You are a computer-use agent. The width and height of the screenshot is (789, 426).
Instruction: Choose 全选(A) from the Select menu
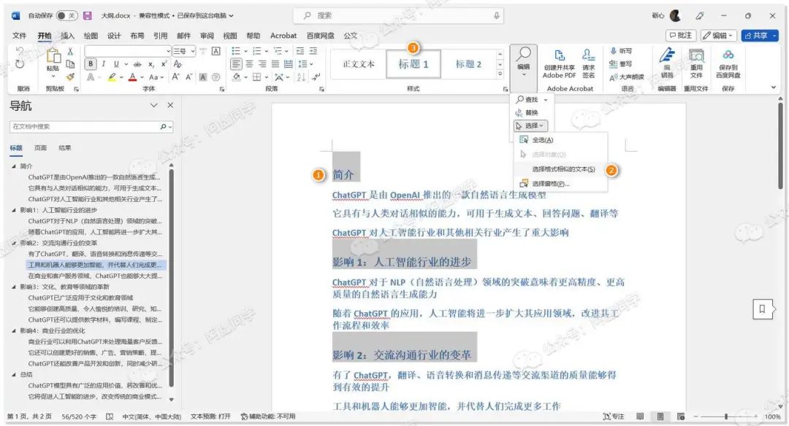pyautogui.click(x=560, y=140)
